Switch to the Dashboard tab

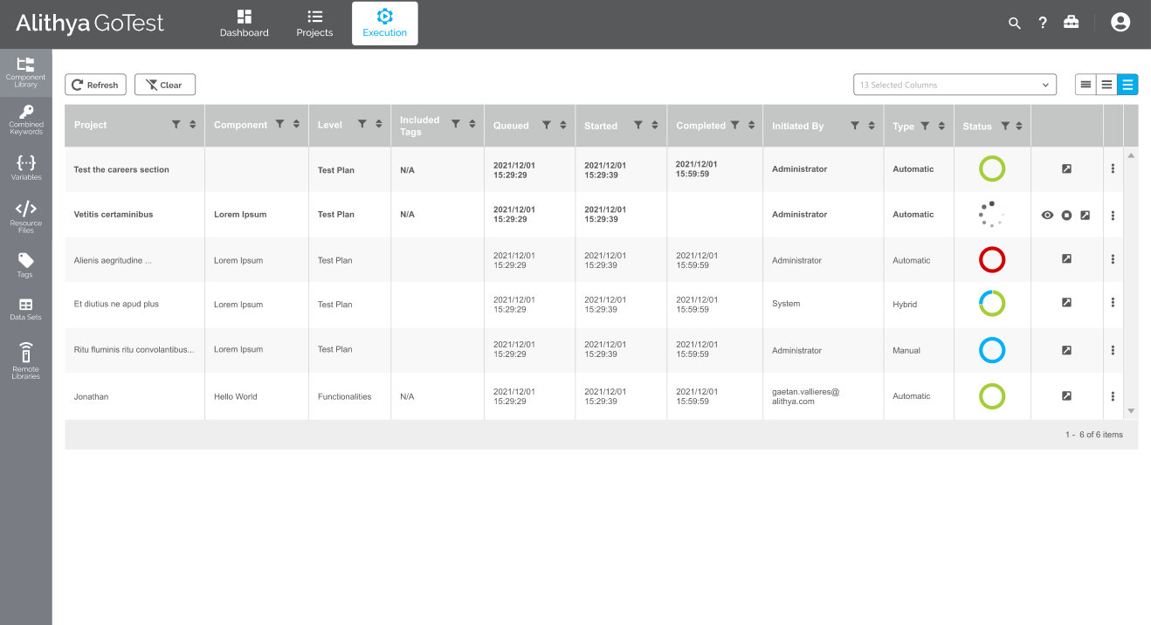pyautogui.click(x=244, y=23)
